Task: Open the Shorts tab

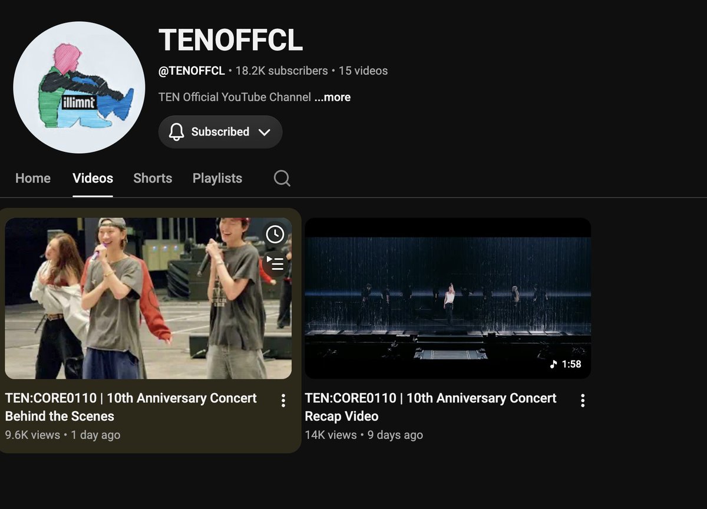Action: 153,178
